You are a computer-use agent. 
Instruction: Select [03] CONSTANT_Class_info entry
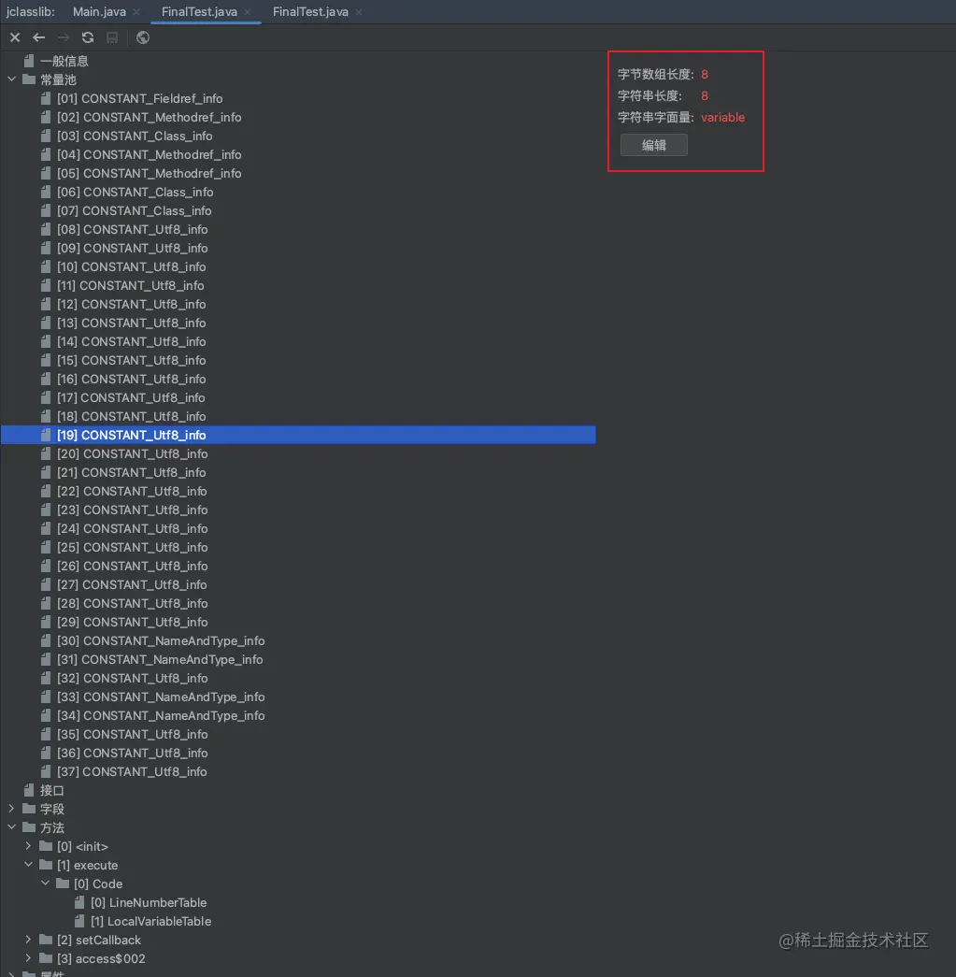point(135,136)
